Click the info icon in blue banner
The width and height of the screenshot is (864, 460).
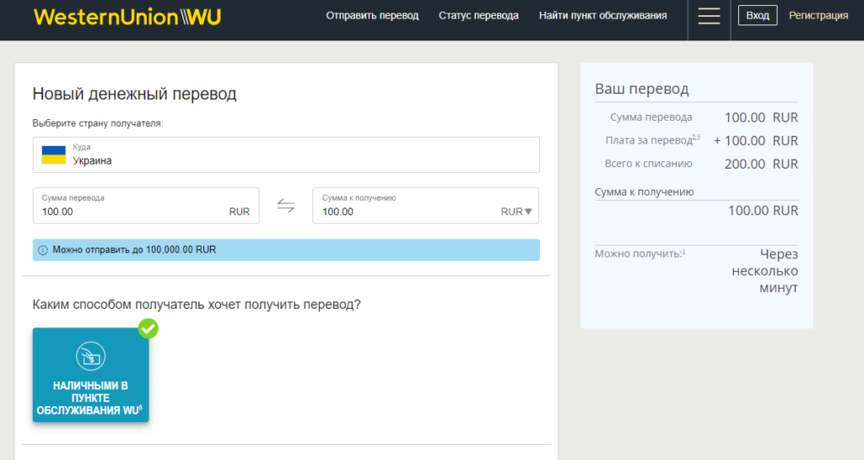(42, 250)
